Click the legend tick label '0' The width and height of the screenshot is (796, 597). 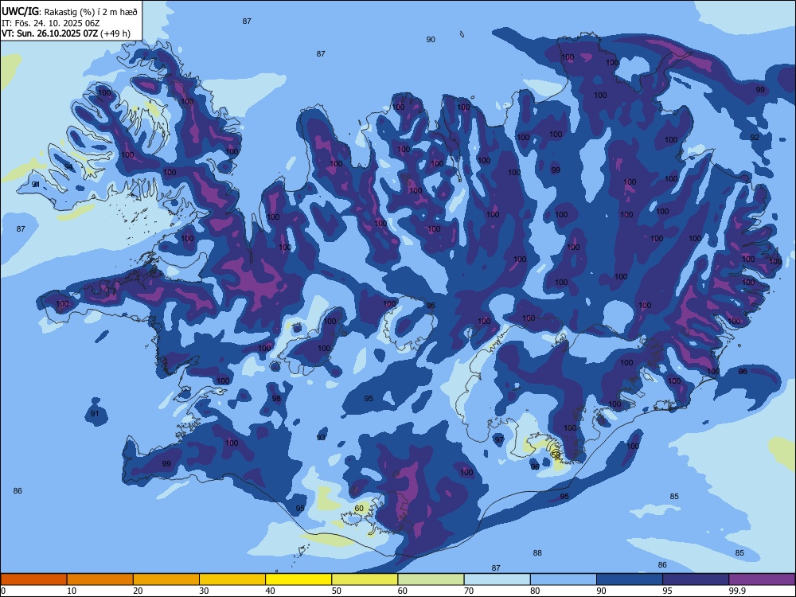click(x=3, y=591)
